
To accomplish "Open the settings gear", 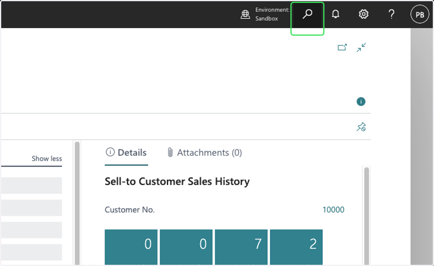I will [x=363, y=14].
